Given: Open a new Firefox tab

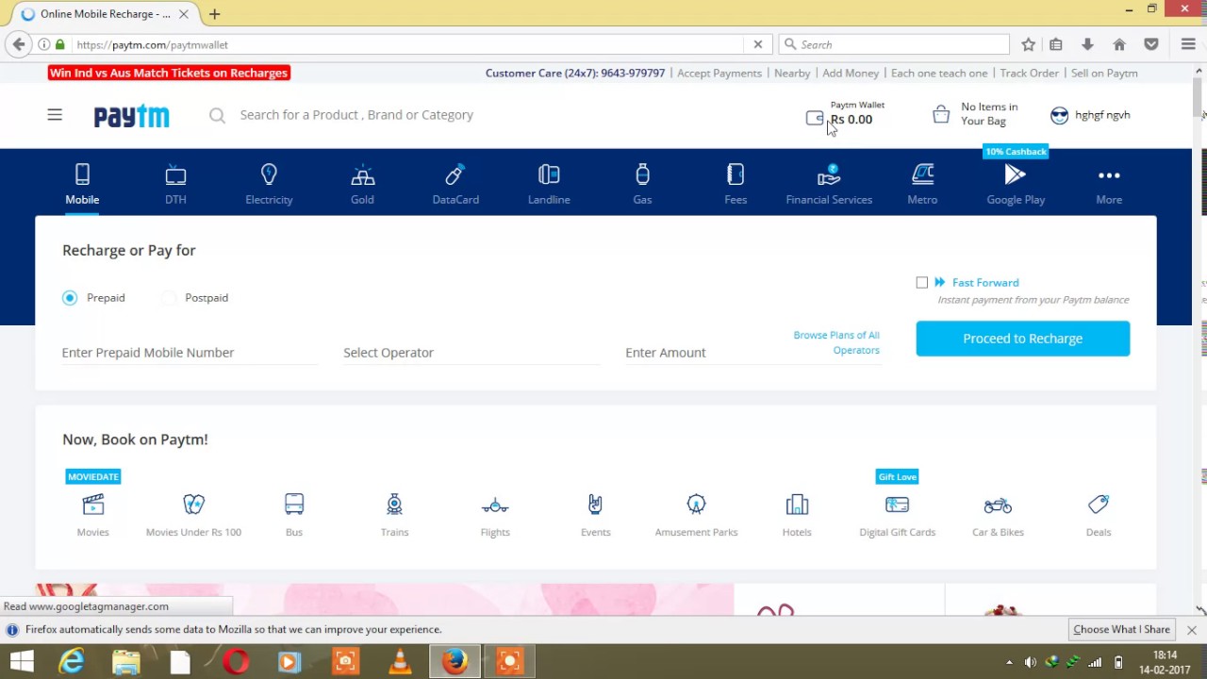Looking at the screenshot, I should coord(214,14).
